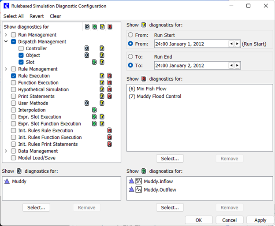Click the To date field showing January 2, 2012

(x=190, y=66)
